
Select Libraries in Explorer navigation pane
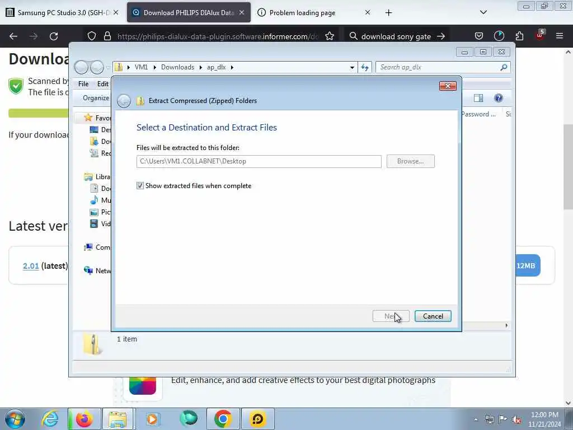97,176
